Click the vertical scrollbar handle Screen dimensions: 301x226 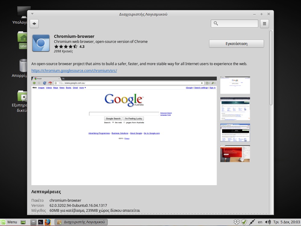271,68
